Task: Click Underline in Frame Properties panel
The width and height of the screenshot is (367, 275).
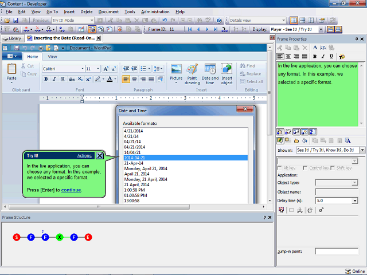Action: click(331, 57)
